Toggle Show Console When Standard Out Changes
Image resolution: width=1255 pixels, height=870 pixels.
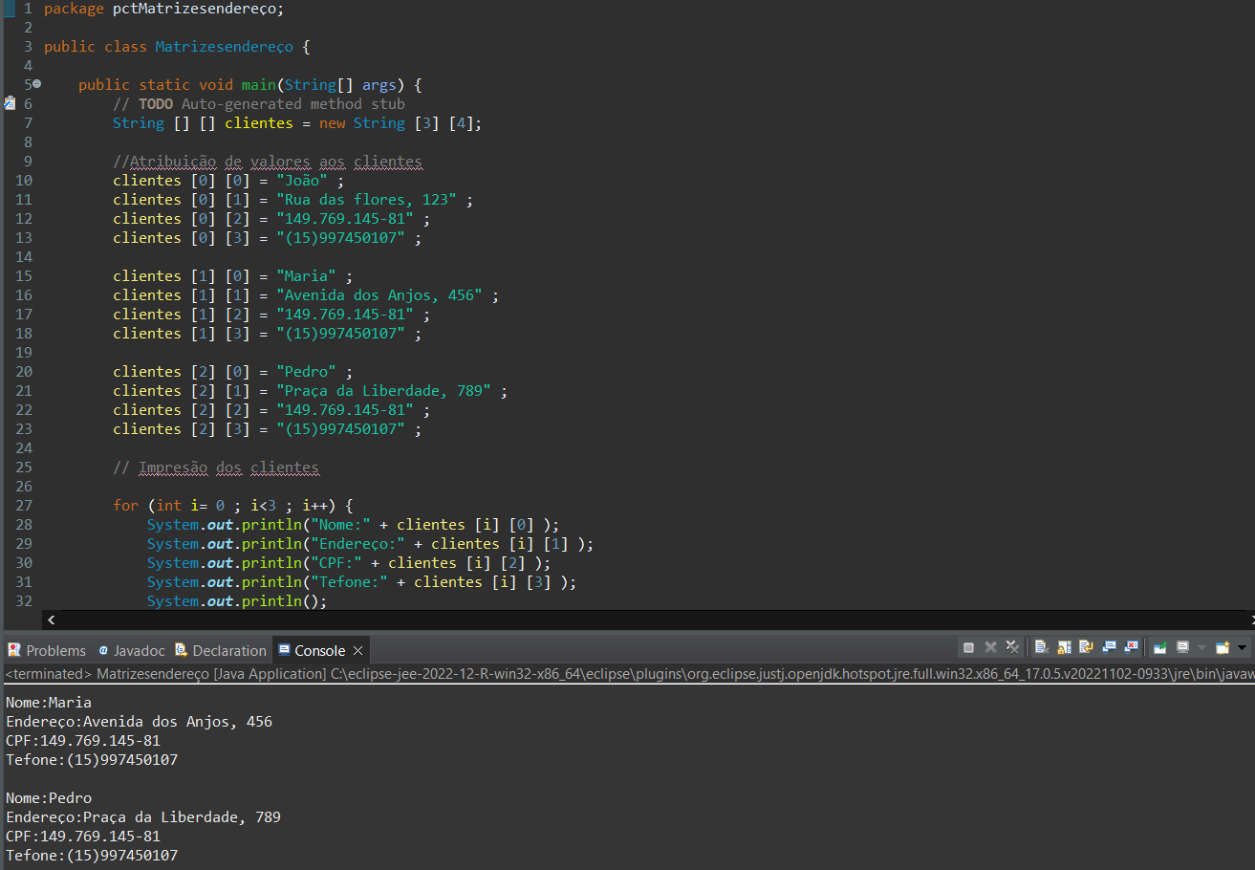(x=1109, y=647)
